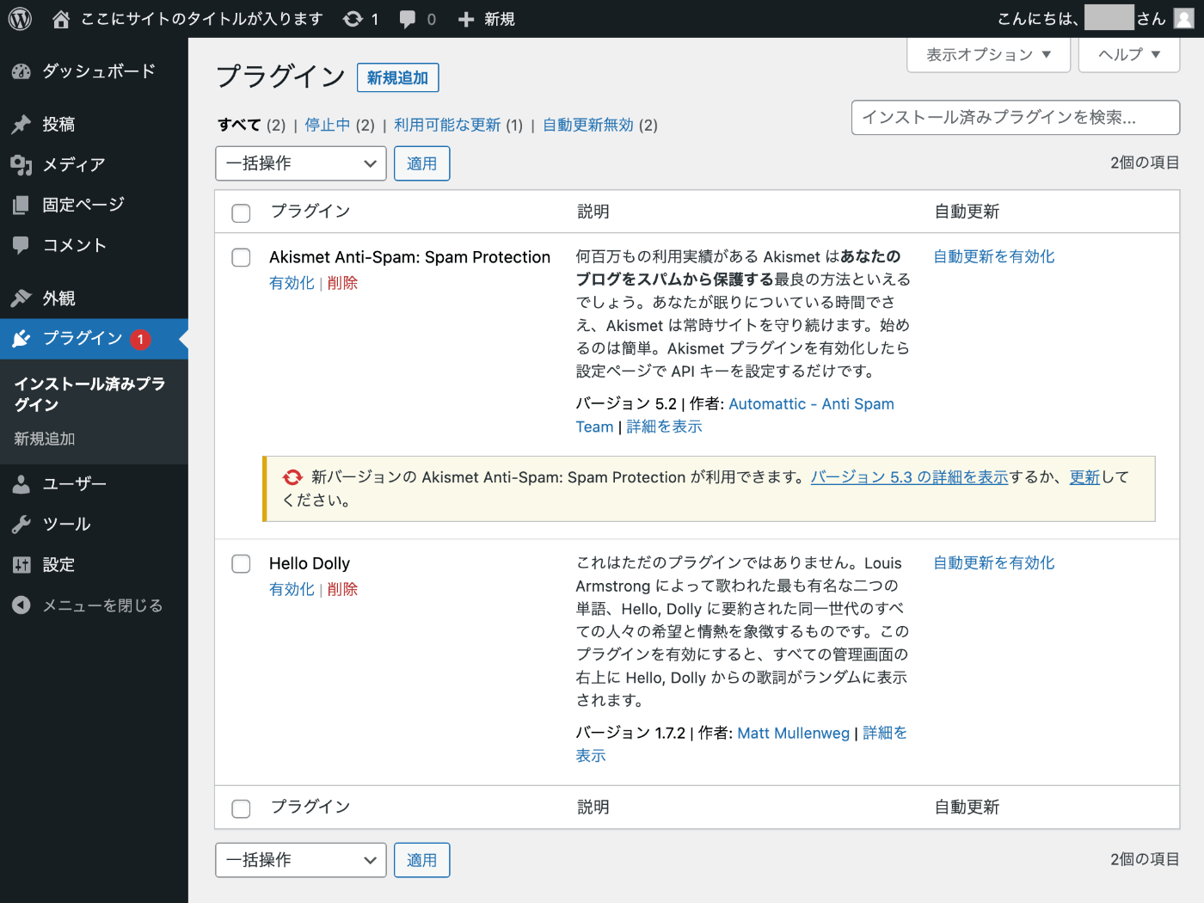Click the Akismet update notice refresh icon
This screenshot has width=1204, height=903.
292,477
